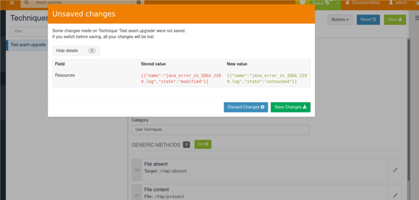Click the 'New value' column header

pyautogui.click(x=237, y=64)
